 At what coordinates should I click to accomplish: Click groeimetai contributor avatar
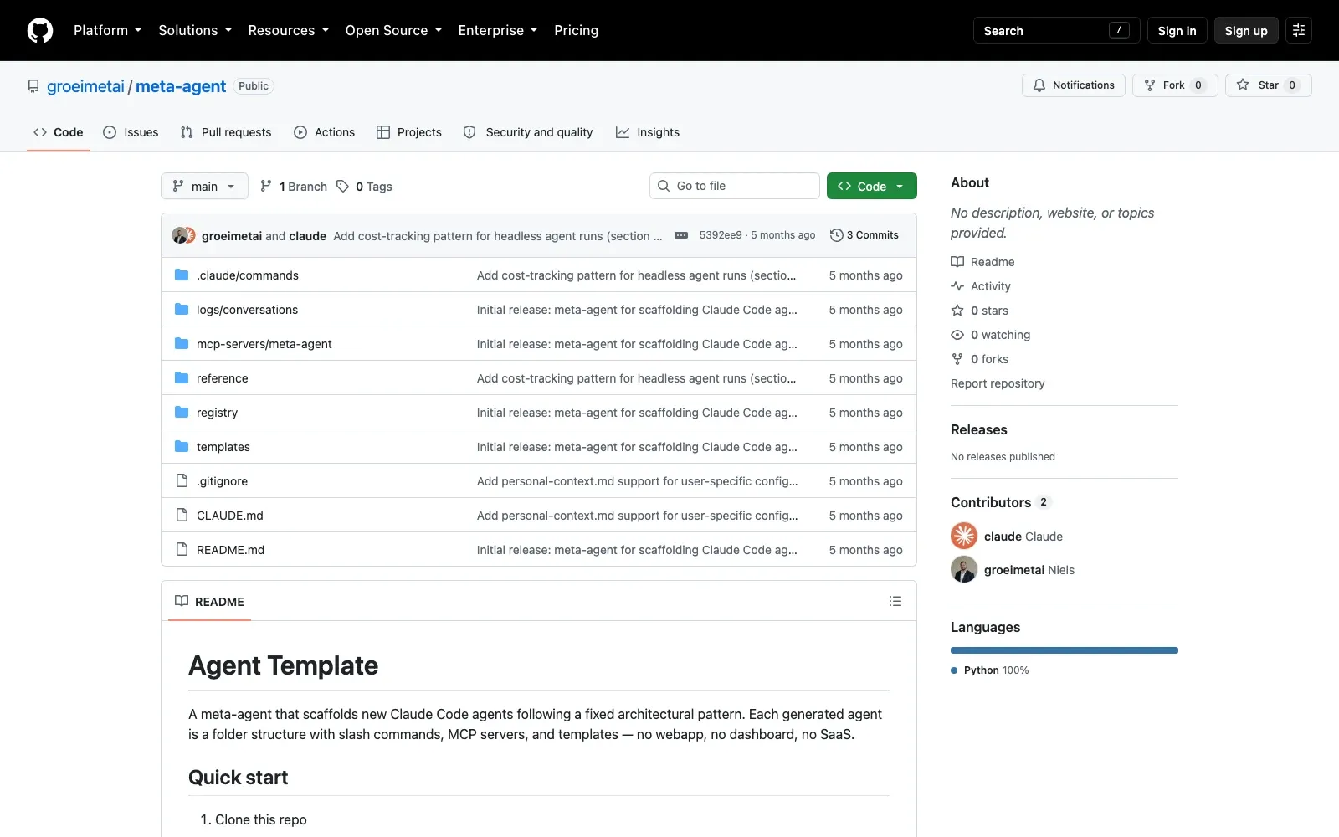click(964, 569)
